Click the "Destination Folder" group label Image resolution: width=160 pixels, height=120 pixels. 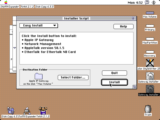pos(35,69)
